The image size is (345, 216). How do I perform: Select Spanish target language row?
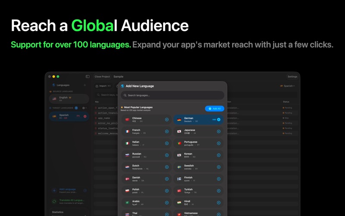tap(69, 116)
